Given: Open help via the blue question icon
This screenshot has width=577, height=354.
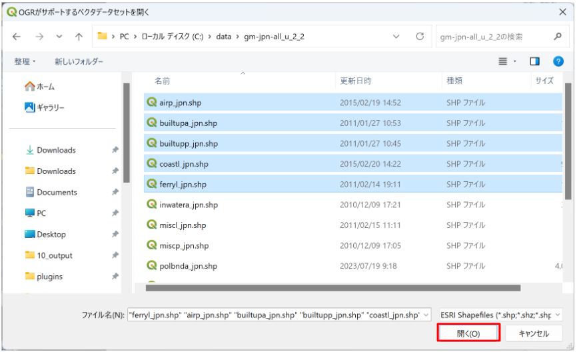Looking at the screenshot, I should [x=558, y=61].
